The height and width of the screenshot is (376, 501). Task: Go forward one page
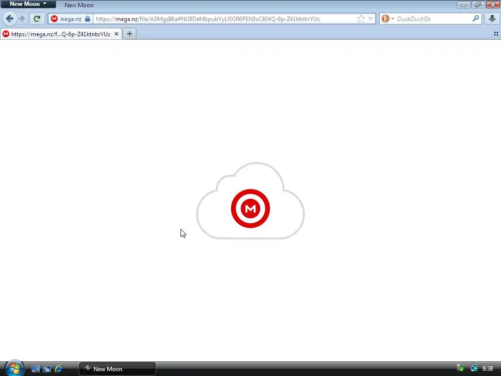pyautogui.click(x=22, y=19)
